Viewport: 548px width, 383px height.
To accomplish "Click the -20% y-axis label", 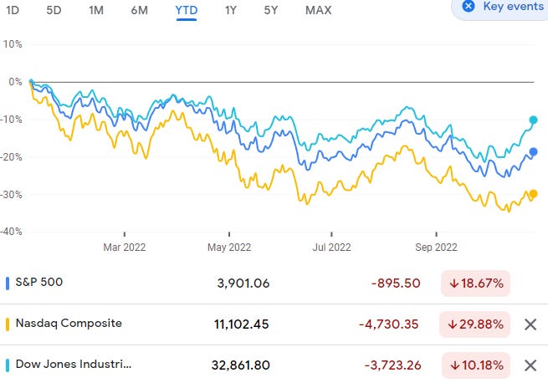I will (11, 157).
